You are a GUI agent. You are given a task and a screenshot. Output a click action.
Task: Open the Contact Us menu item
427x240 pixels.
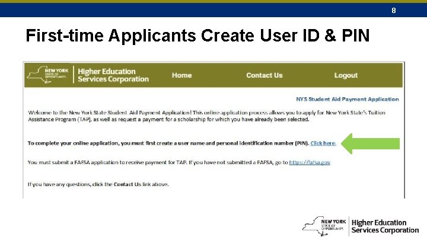[264, 75]
